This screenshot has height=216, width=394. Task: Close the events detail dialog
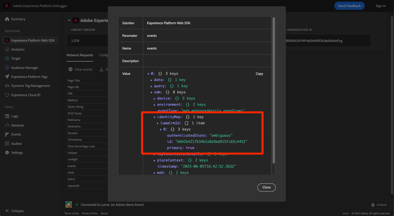click(x=266, y=187)
